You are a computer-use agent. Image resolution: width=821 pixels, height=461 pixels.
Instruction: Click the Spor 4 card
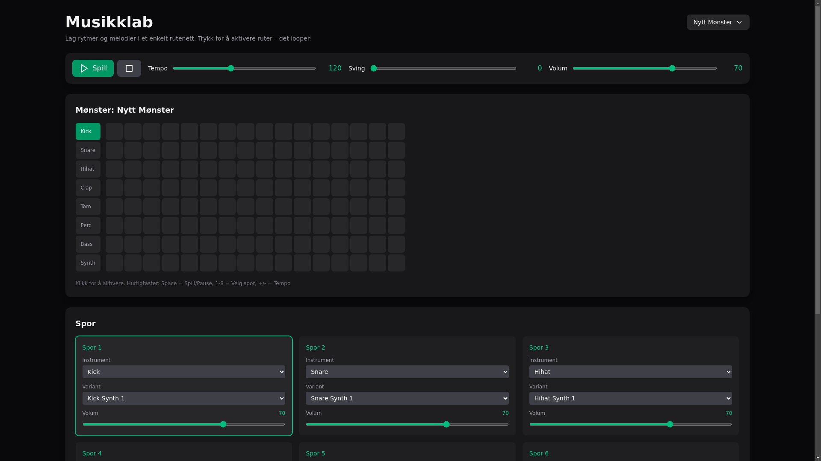(x=183, y=453)
